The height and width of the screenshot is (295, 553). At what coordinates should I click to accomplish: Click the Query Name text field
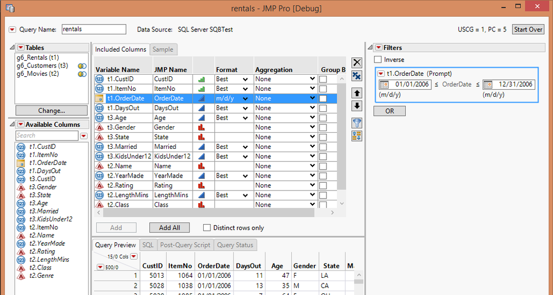94,29
